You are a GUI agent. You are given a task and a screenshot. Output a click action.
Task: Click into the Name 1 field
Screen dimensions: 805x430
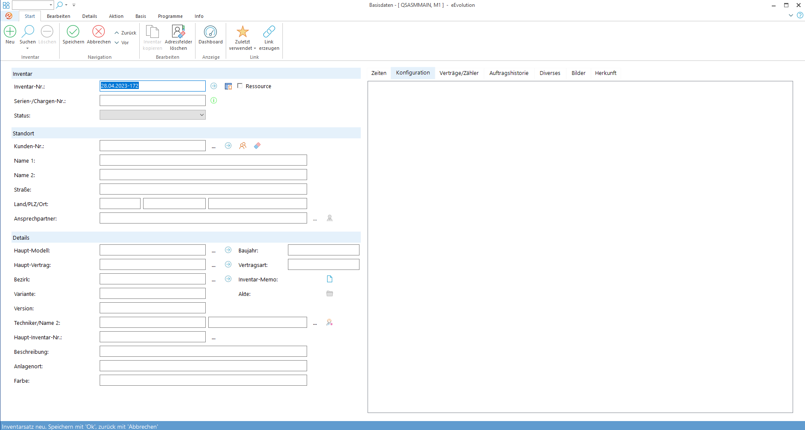[x=203, y=160]
